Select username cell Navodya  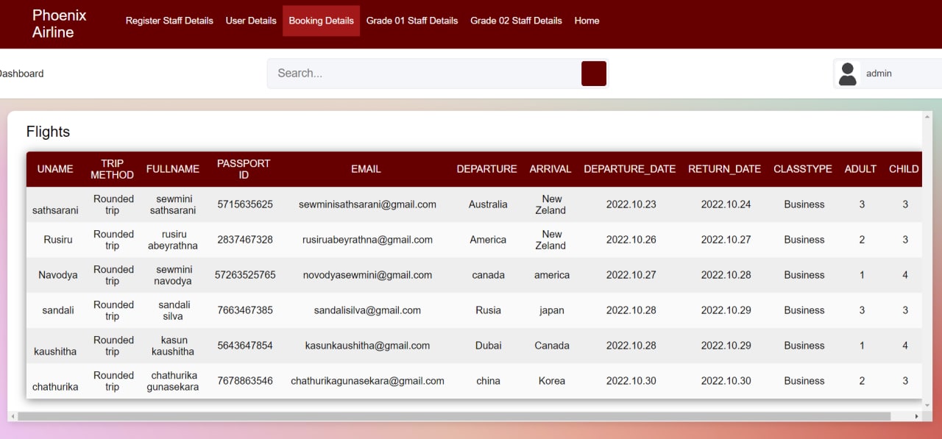tap(58, 275)
